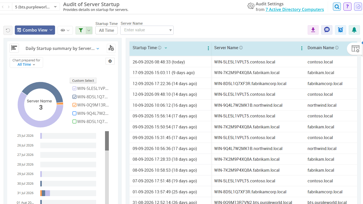The height and width of the screenshot is (204, 363).
Task: Open the 7 Active Directory Computers link
Action: pyautogui.click(x=295, y=9)
